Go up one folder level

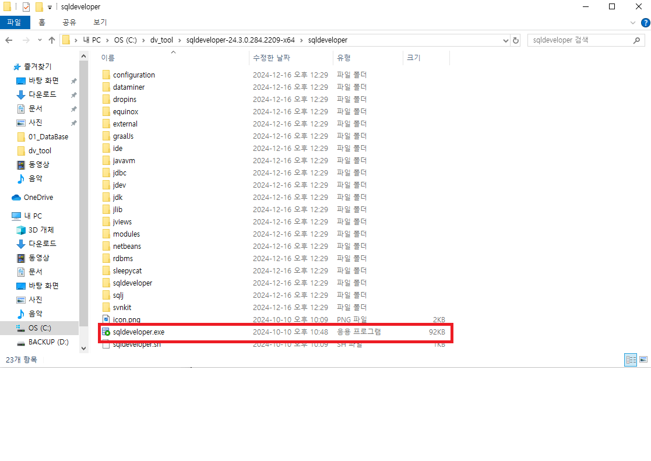[52, 40]
